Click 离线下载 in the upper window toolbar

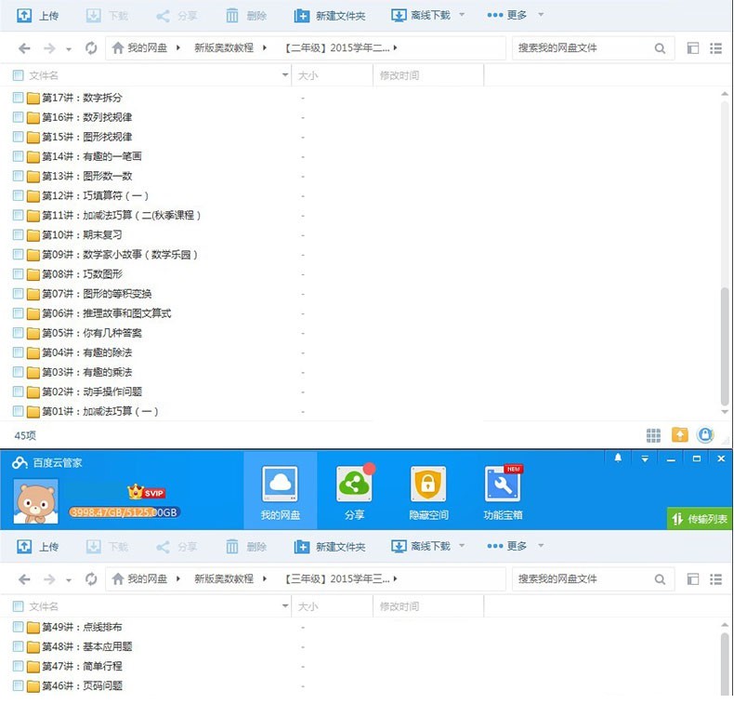421,16
